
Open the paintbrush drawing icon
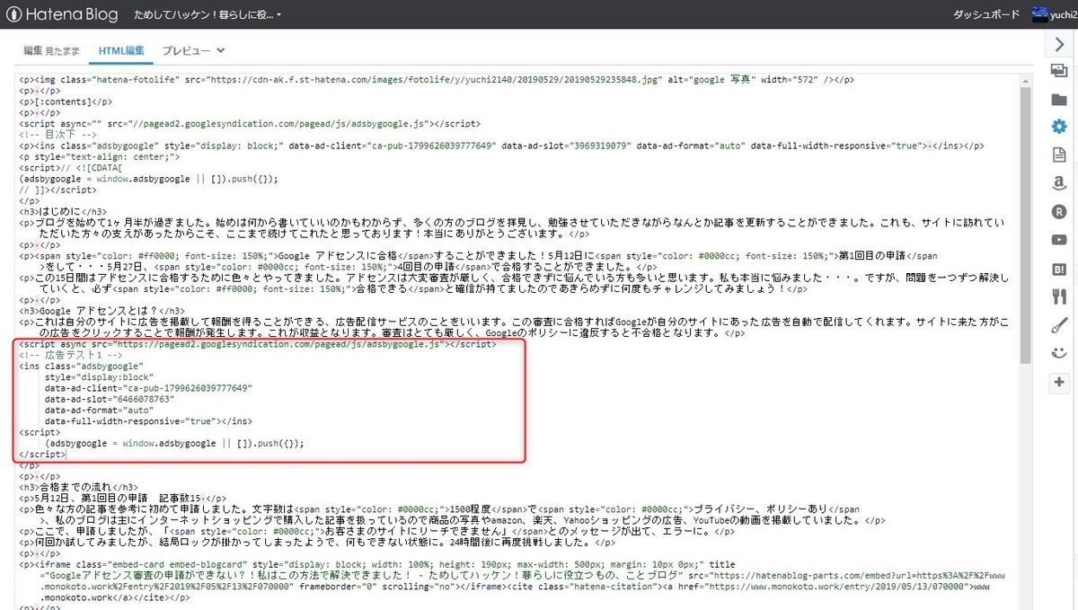[1058, 324]
